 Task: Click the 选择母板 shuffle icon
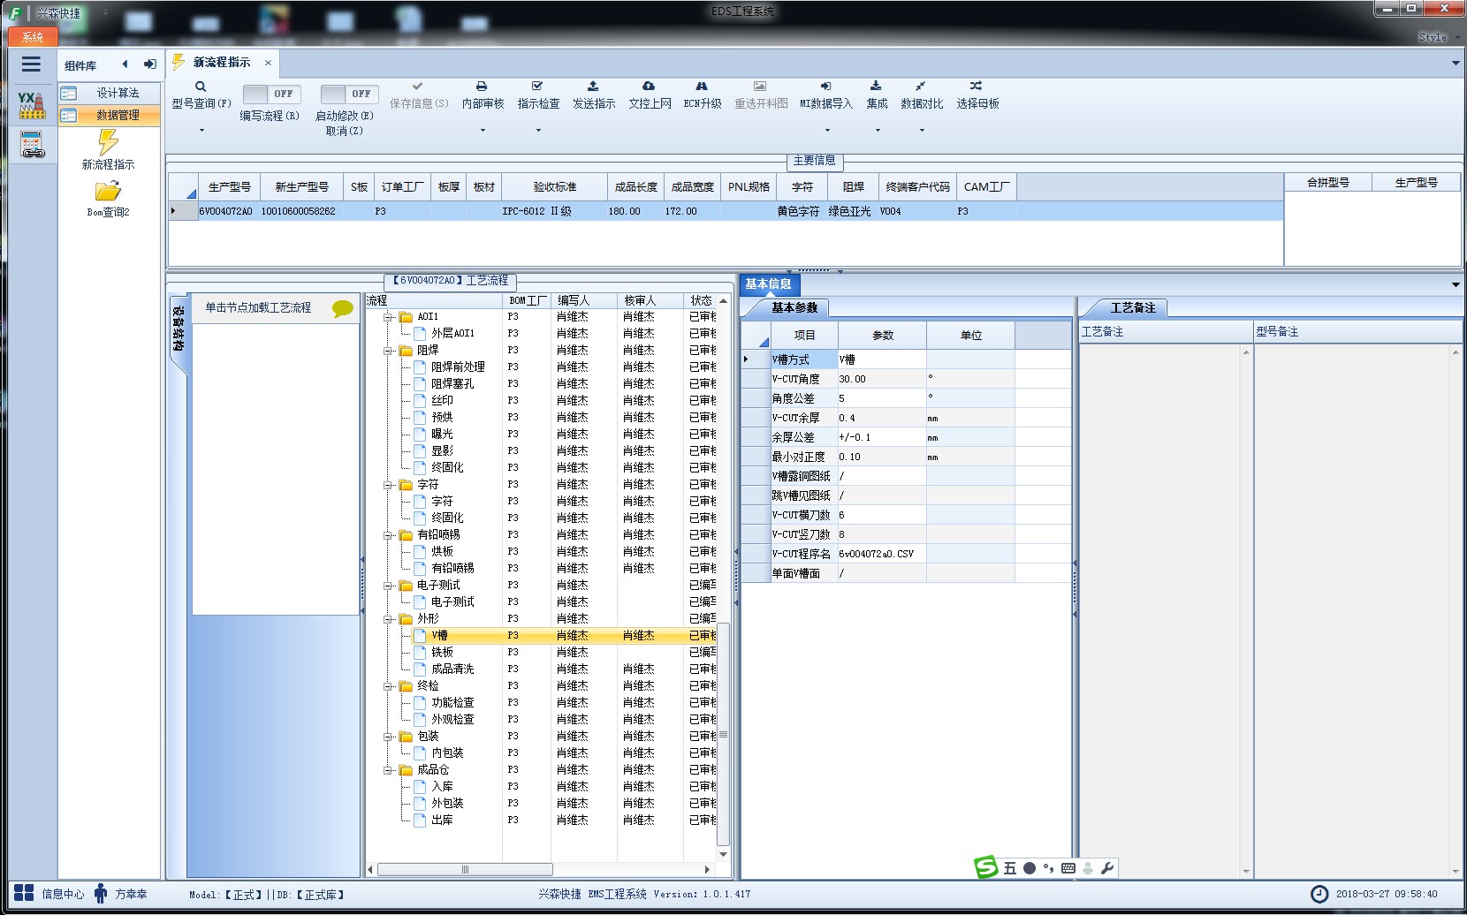[976, 87]
